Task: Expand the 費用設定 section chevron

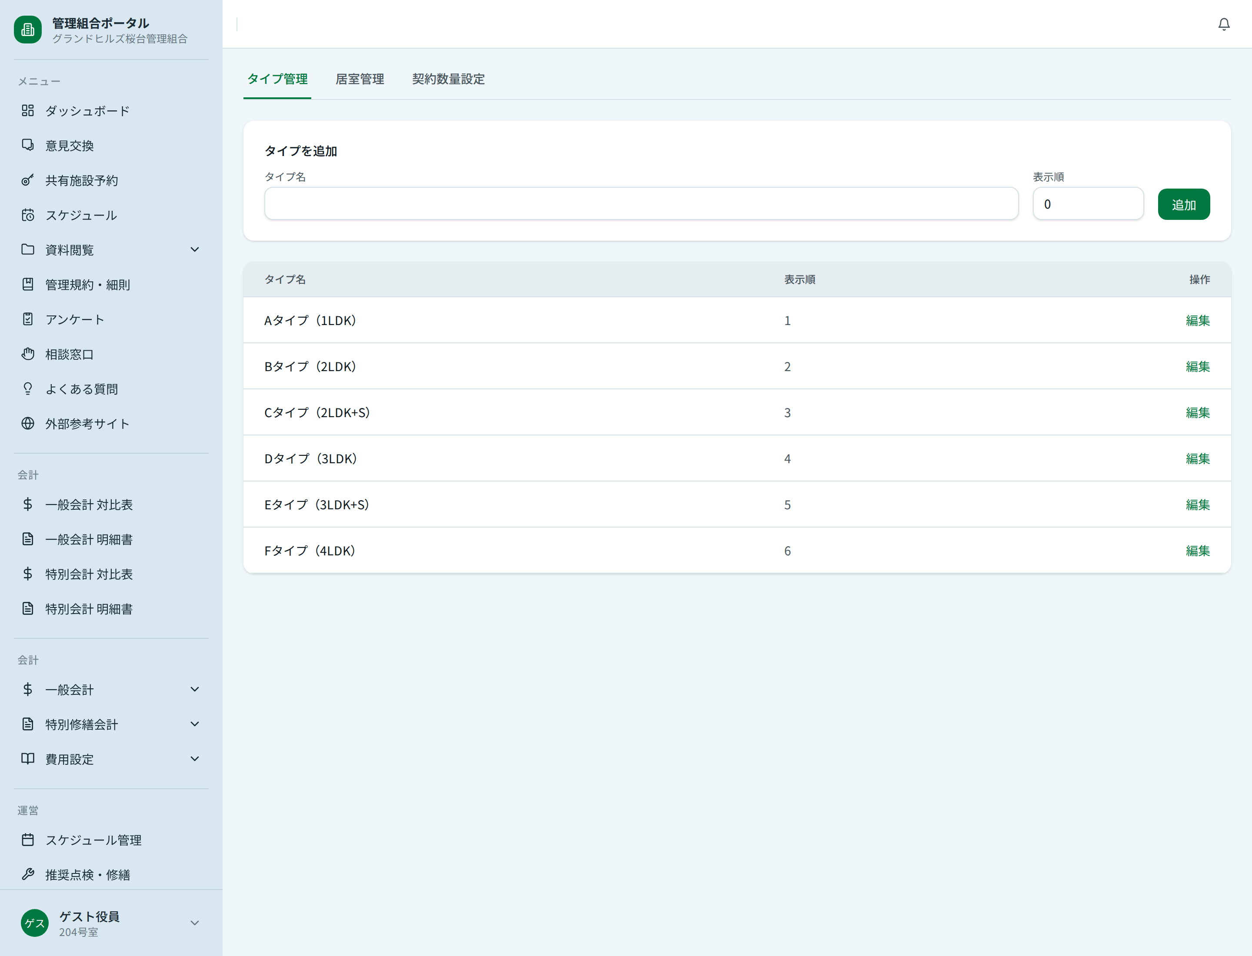Action: click(x=195, y=759)
